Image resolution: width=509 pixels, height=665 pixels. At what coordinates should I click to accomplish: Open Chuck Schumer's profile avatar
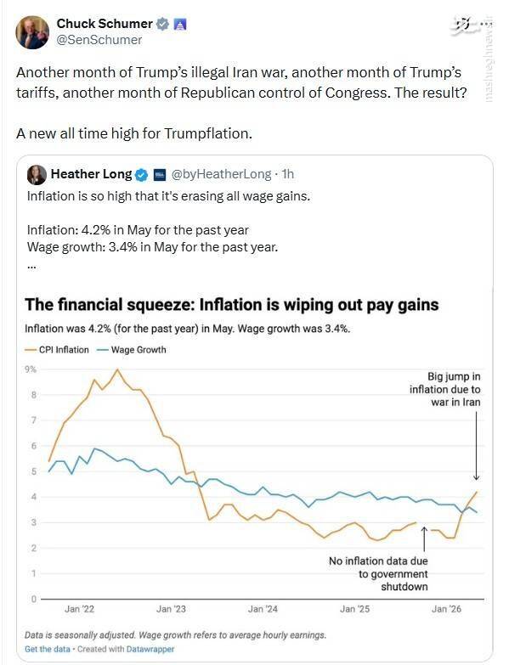32,32
